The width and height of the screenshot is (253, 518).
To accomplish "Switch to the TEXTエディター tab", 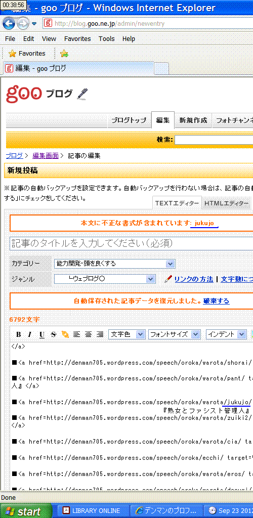I will [x=177, y=203].
